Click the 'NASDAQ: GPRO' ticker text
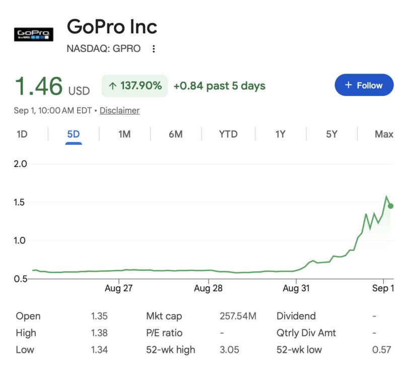 tap(104, 48)
